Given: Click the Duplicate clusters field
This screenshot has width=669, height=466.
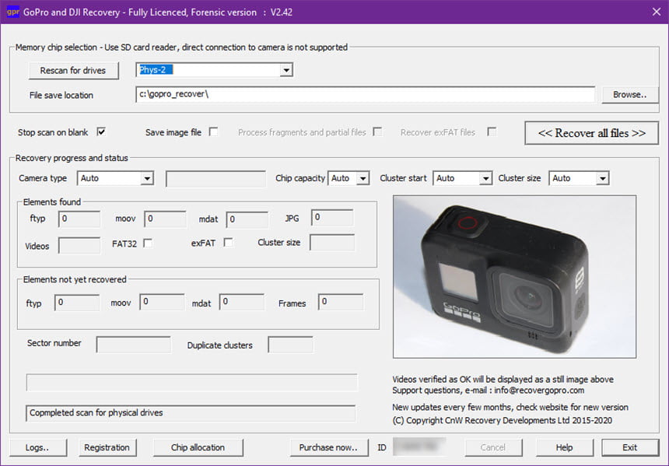Looking at the screenshot, I should click(291, 345).
